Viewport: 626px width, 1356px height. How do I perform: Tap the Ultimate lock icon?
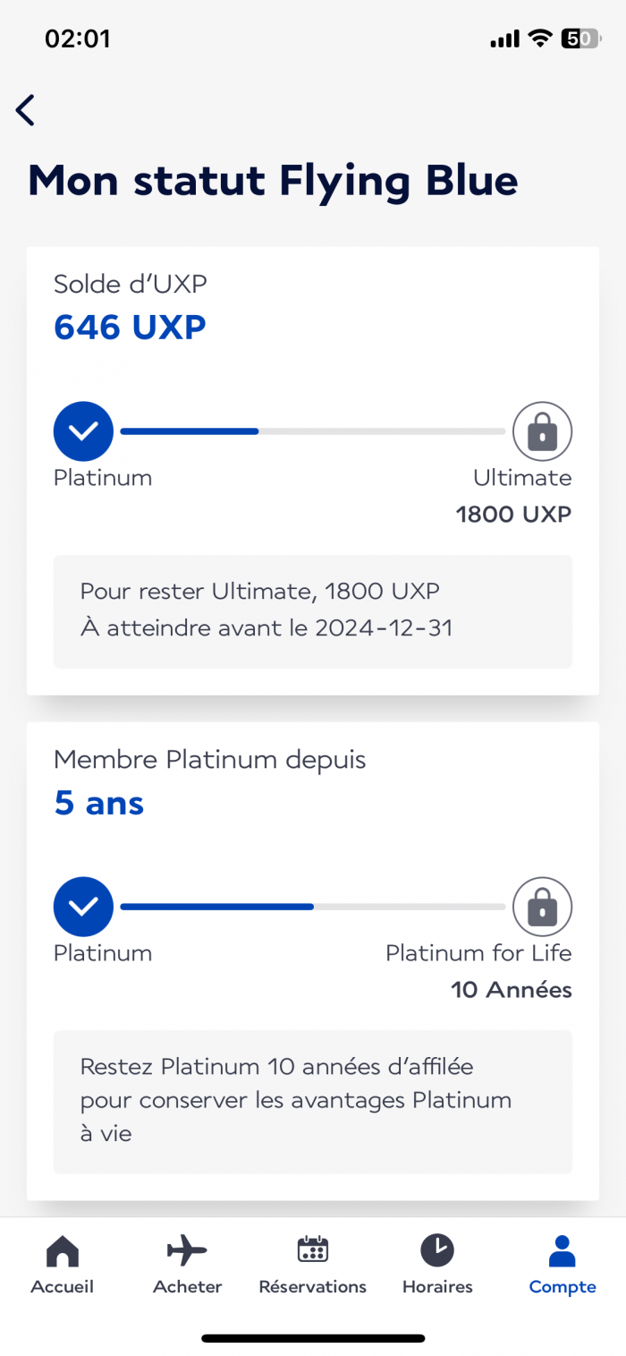(x=542, y=431)
